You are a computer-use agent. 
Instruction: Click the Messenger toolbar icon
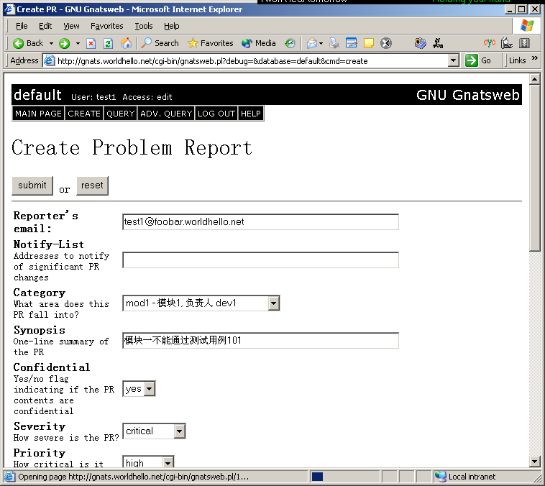pos(420,43)
